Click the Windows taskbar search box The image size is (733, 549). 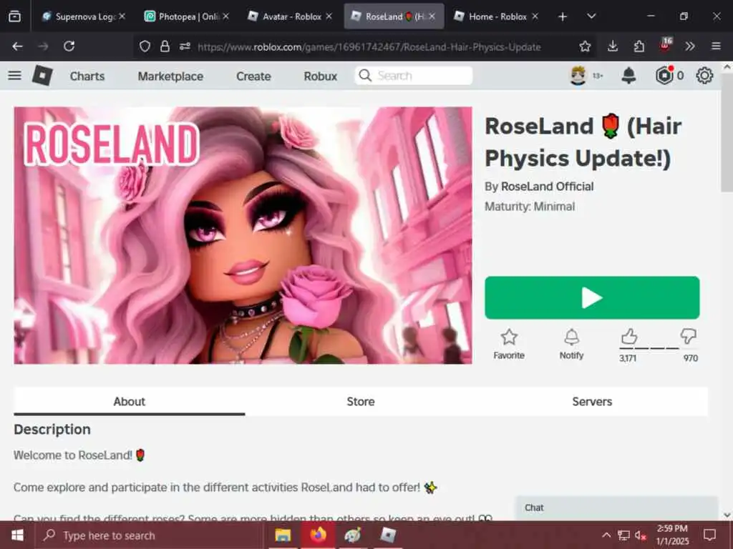[150, 535]
